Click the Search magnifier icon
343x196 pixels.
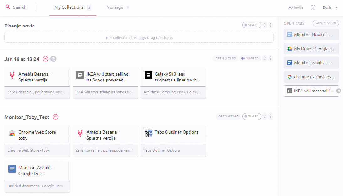tap(8, 7)
